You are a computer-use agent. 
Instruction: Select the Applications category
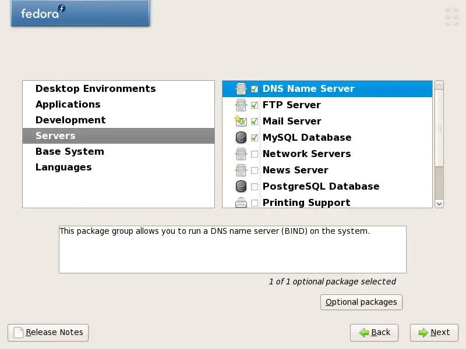tap(119, 104)
